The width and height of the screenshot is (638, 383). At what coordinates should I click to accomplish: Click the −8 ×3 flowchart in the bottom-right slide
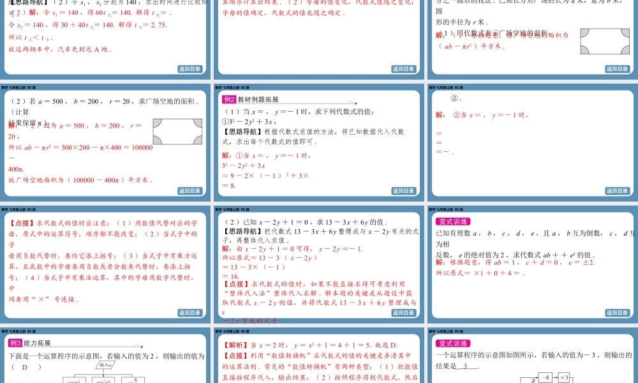click(x=549, y=377)
